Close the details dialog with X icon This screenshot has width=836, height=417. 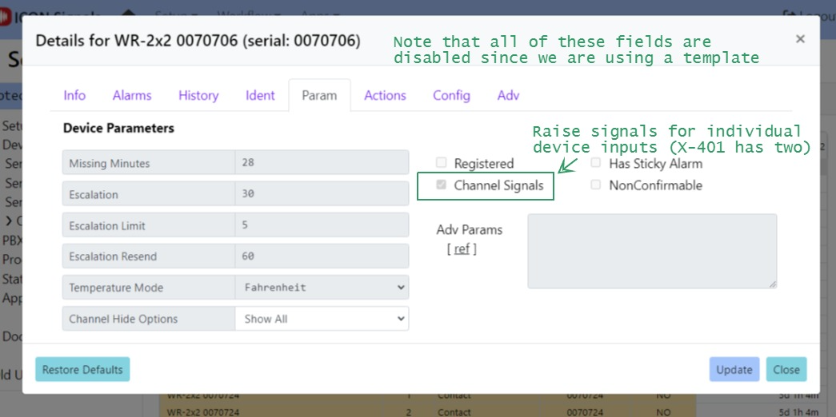point(800,38)
